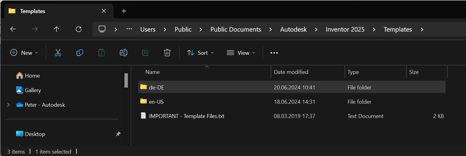Navigate back to previous folder
466x156 pixels.
13,29
